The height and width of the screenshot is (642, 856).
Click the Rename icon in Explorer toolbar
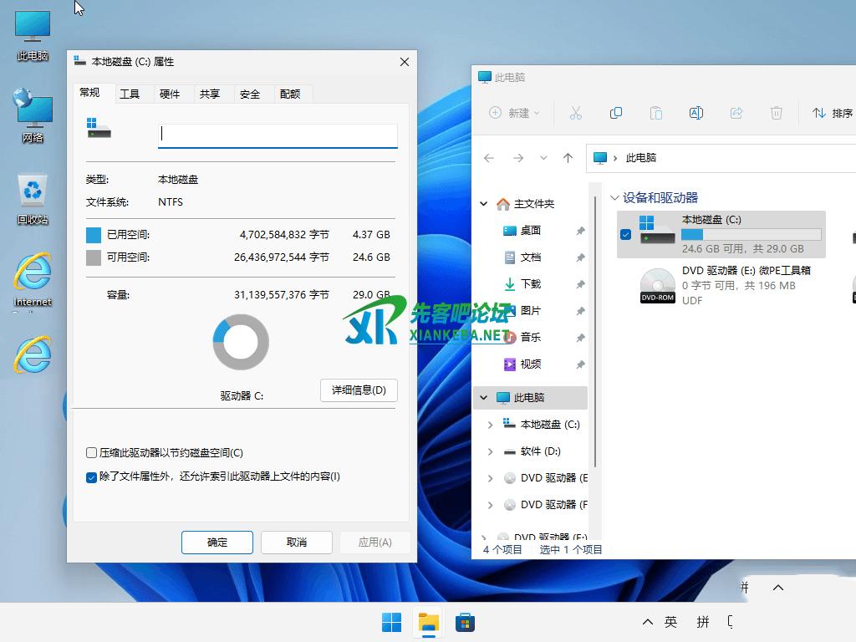[695, 113]
